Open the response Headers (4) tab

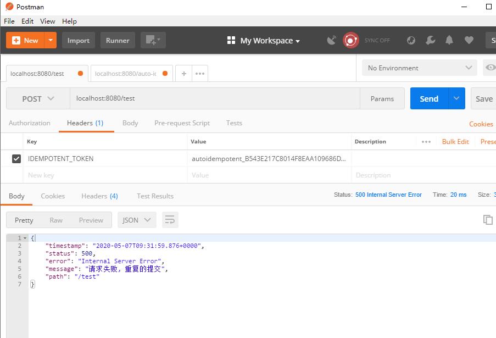99,196
